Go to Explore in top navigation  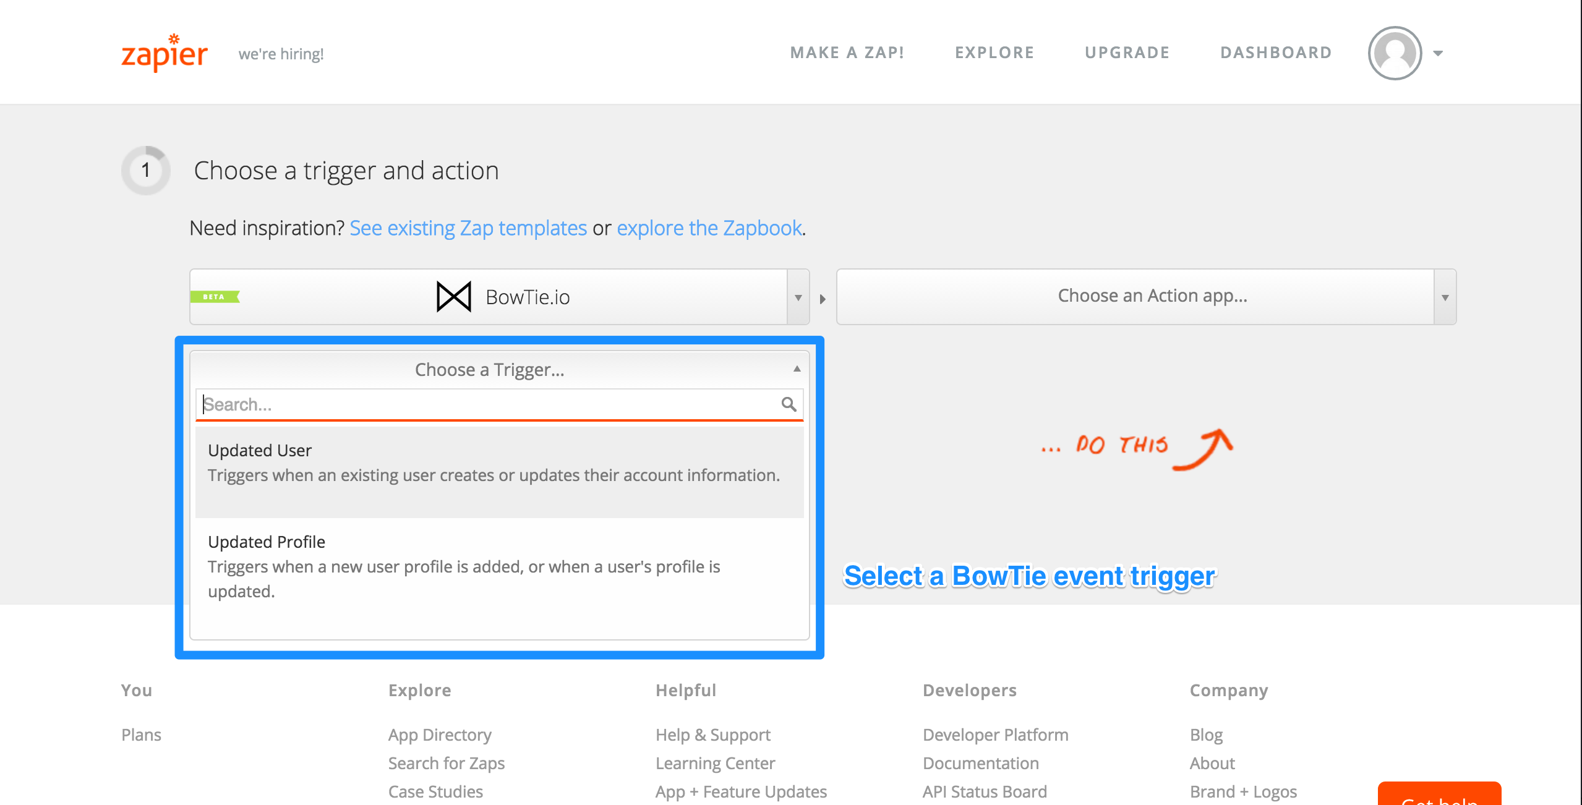[x=994, y=53]
